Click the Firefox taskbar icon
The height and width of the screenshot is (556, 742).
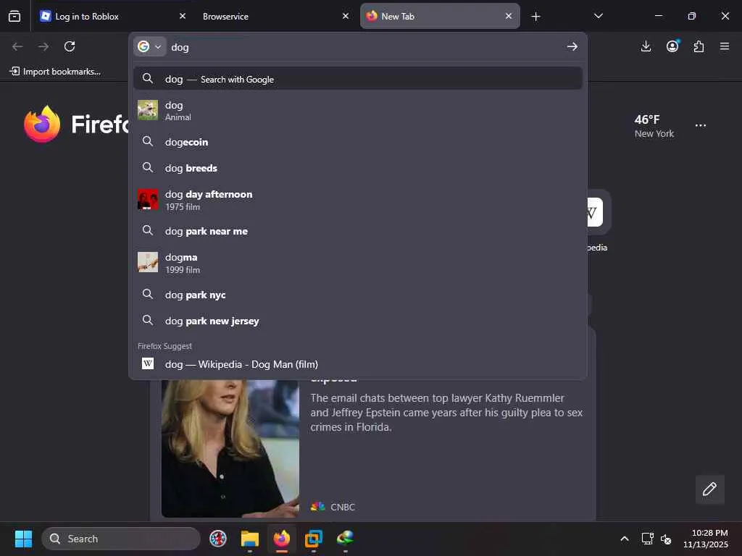[x=282, y=539]
